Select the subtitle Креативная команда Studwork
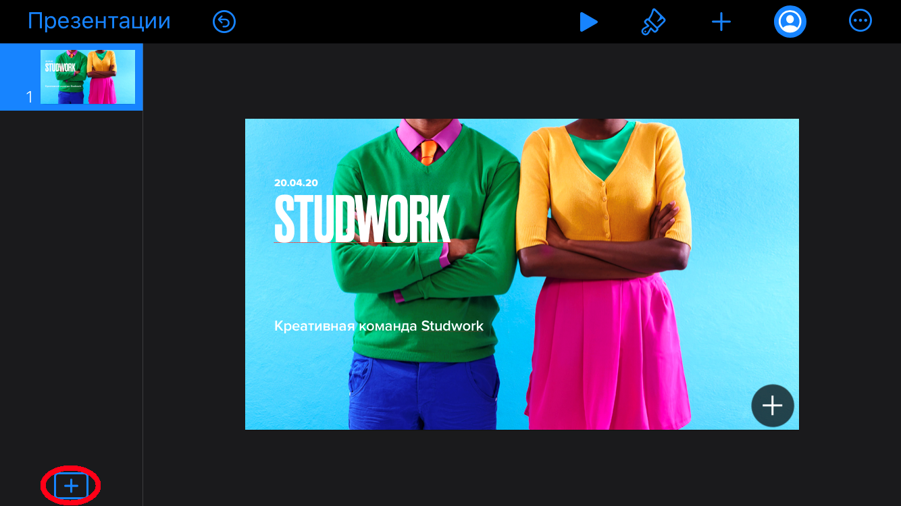Image resolution: width=901 pixels, height=506 pixels. (379, 326)
